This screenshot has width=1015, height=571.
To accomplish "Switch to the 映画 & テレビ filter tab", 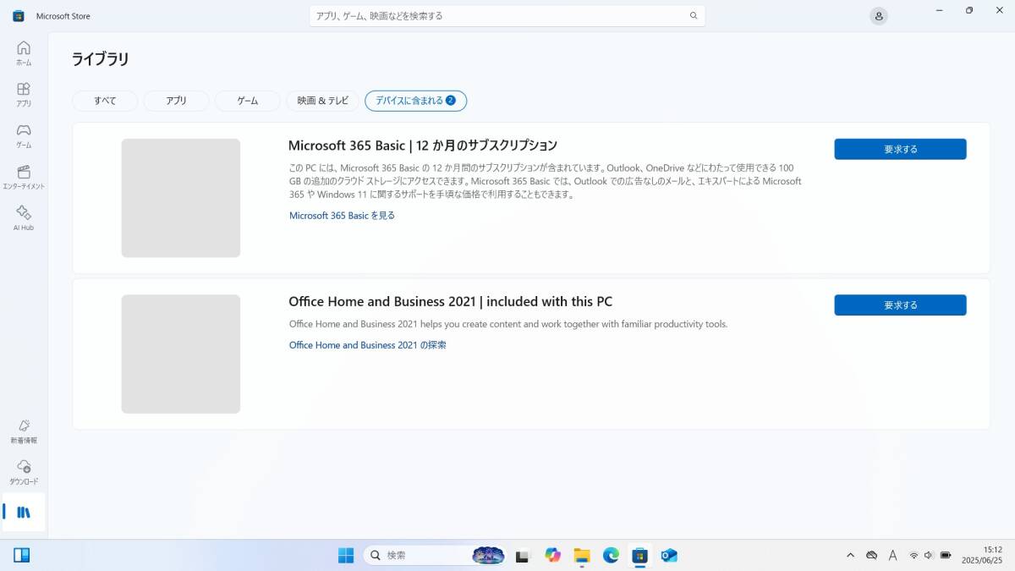I will 321,101.
